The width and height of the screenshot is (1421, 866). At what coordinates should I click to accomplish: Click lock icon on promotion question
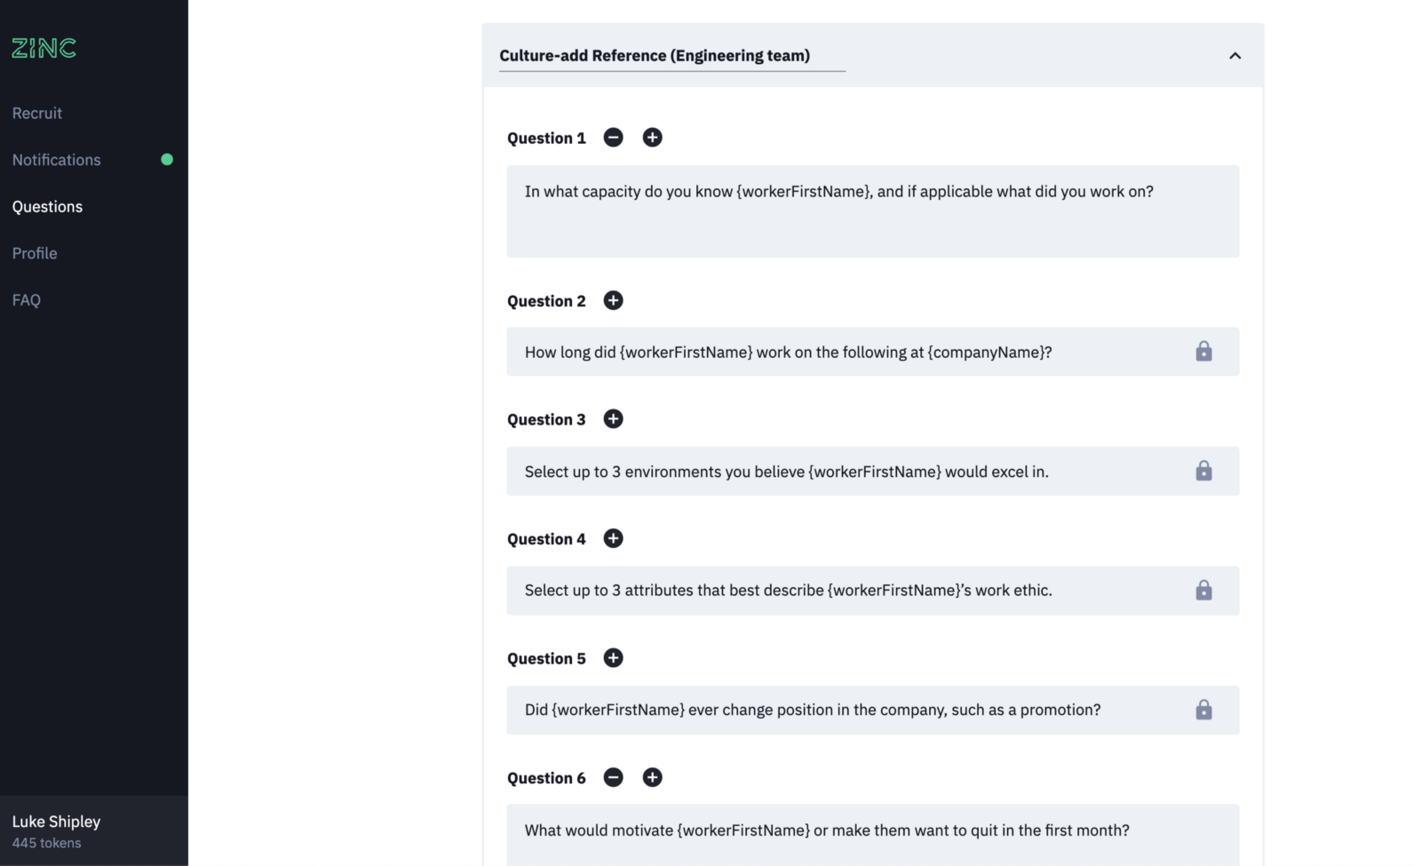[x=1203, y=710]
